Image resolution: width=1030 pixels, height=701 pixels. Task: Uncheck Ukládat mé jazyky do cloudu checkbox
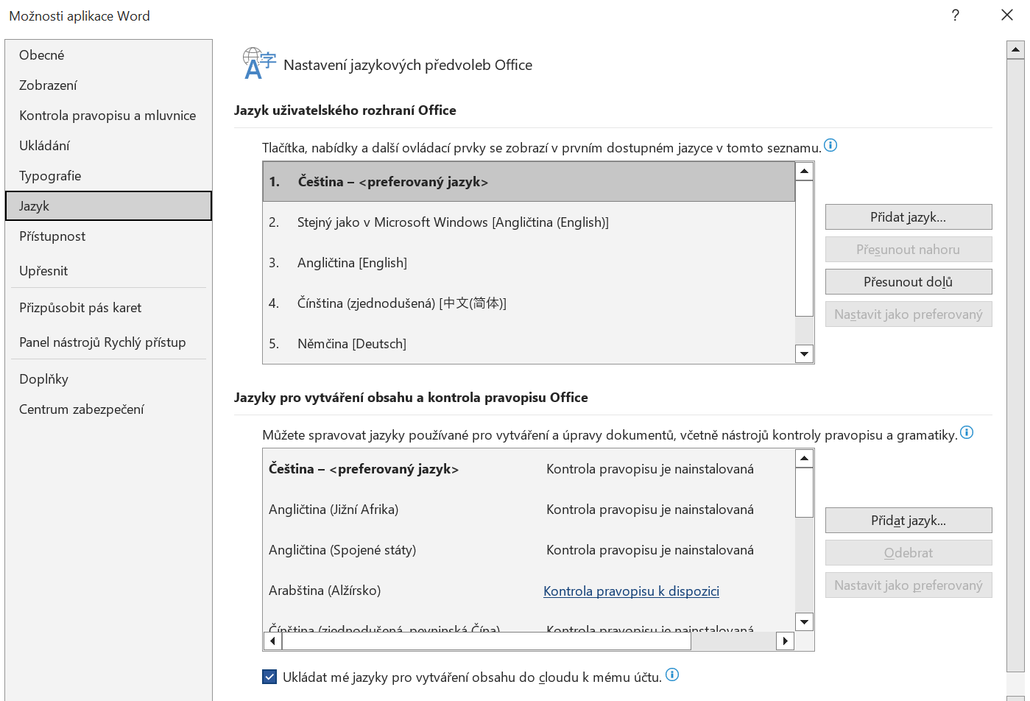click(x=269, y=677)
